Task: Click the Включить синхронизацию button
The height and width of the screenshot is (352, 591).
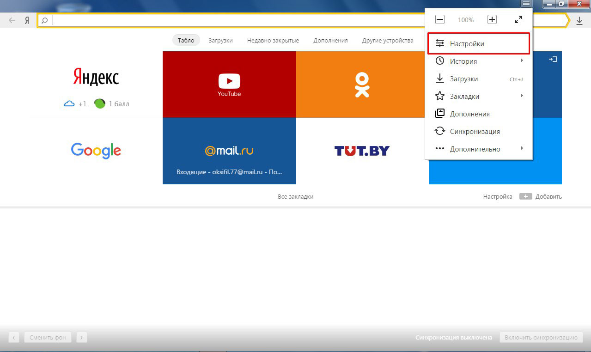Action: [x=541, y=338]
